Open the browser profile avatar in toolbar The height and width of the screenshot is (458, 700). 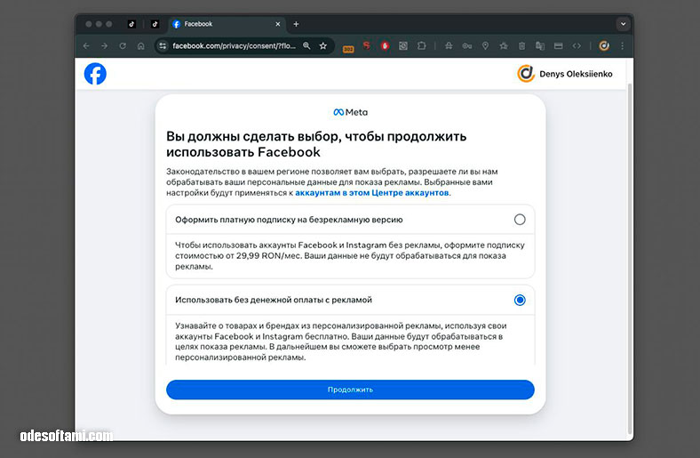tap(604, 45)
